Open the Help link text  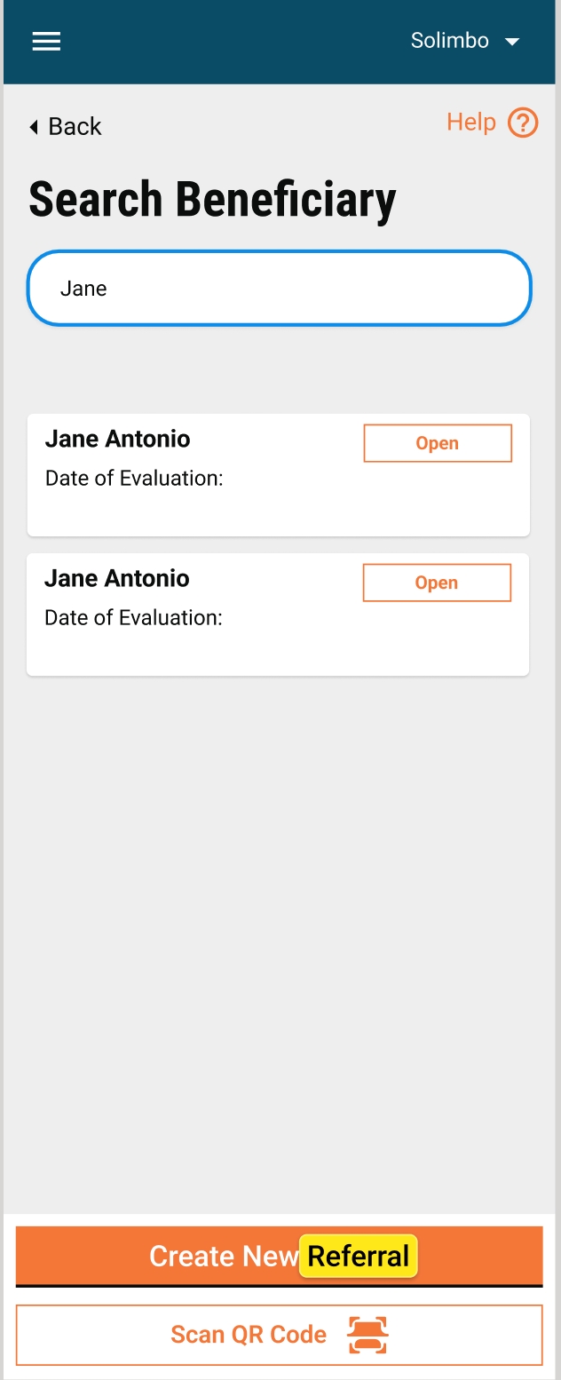(470, 122)
